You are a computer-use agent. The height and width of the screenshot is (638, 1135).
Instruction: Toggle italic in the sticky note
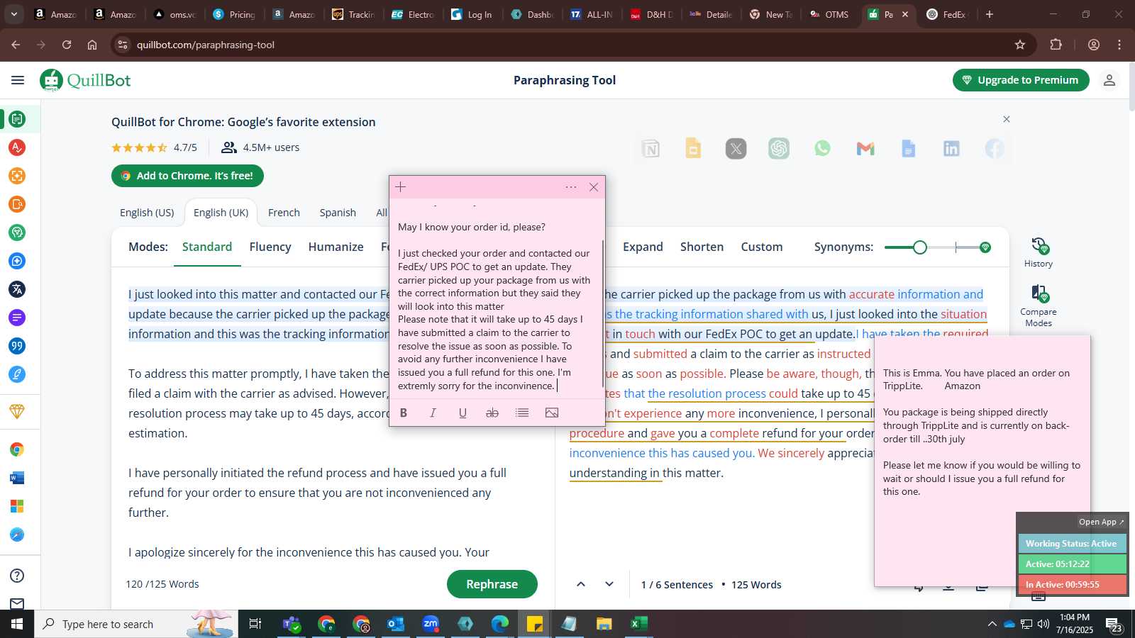[433, 413]
